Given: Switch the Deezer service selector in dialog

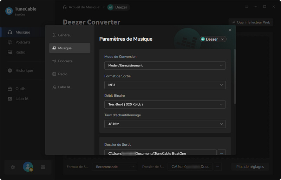Looking at the screenshot, I should pos(213,39).
